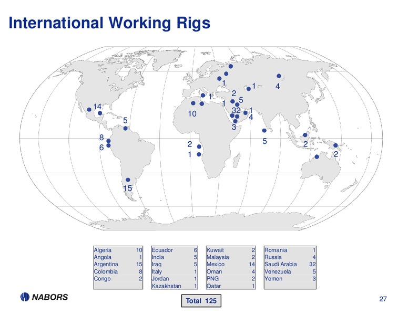Screen dimensions: 408x315
Task: Select the Papua New Guinea map dot
Action: coord(335,145)
